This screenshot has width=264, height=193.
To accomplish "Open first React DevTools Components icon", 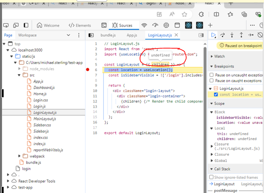I will click(x=188, y=25).
